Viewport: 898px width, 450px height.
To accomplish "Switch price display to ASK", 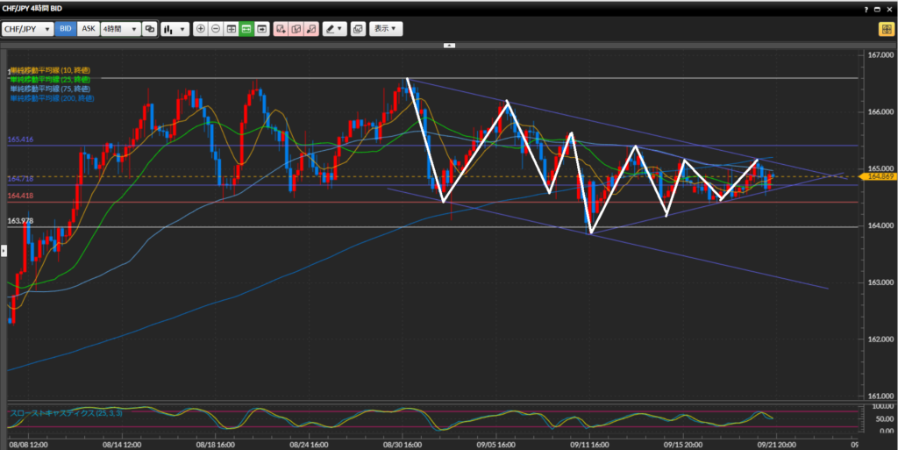I will click(x=88, y=29).
